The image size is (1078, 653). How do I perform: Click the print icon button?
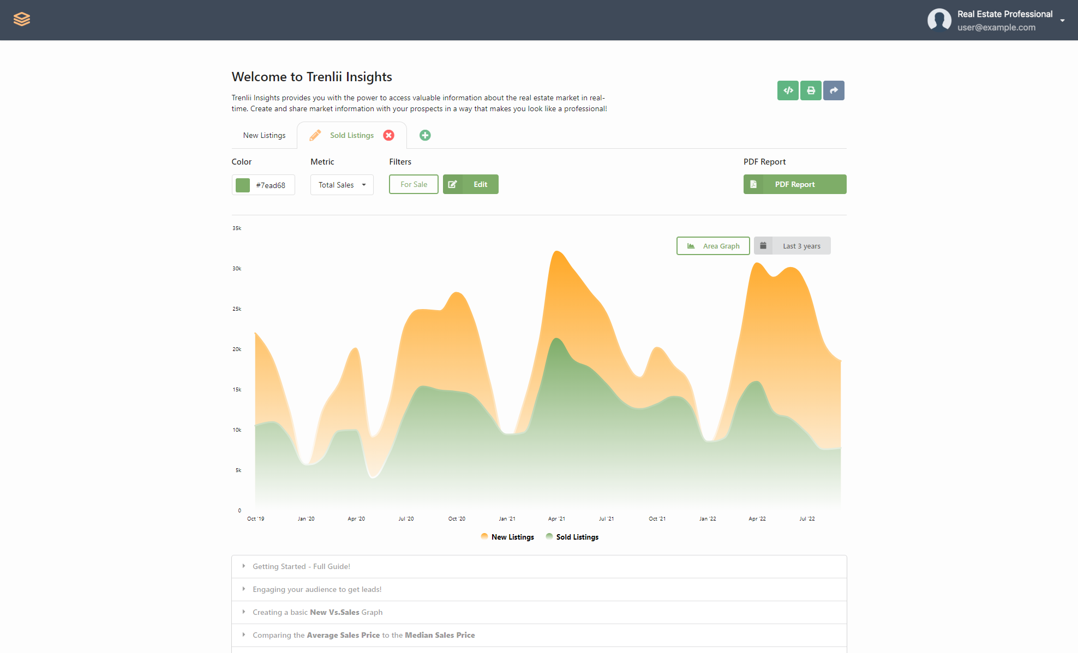pyautogui.click(x=811, y=90)
